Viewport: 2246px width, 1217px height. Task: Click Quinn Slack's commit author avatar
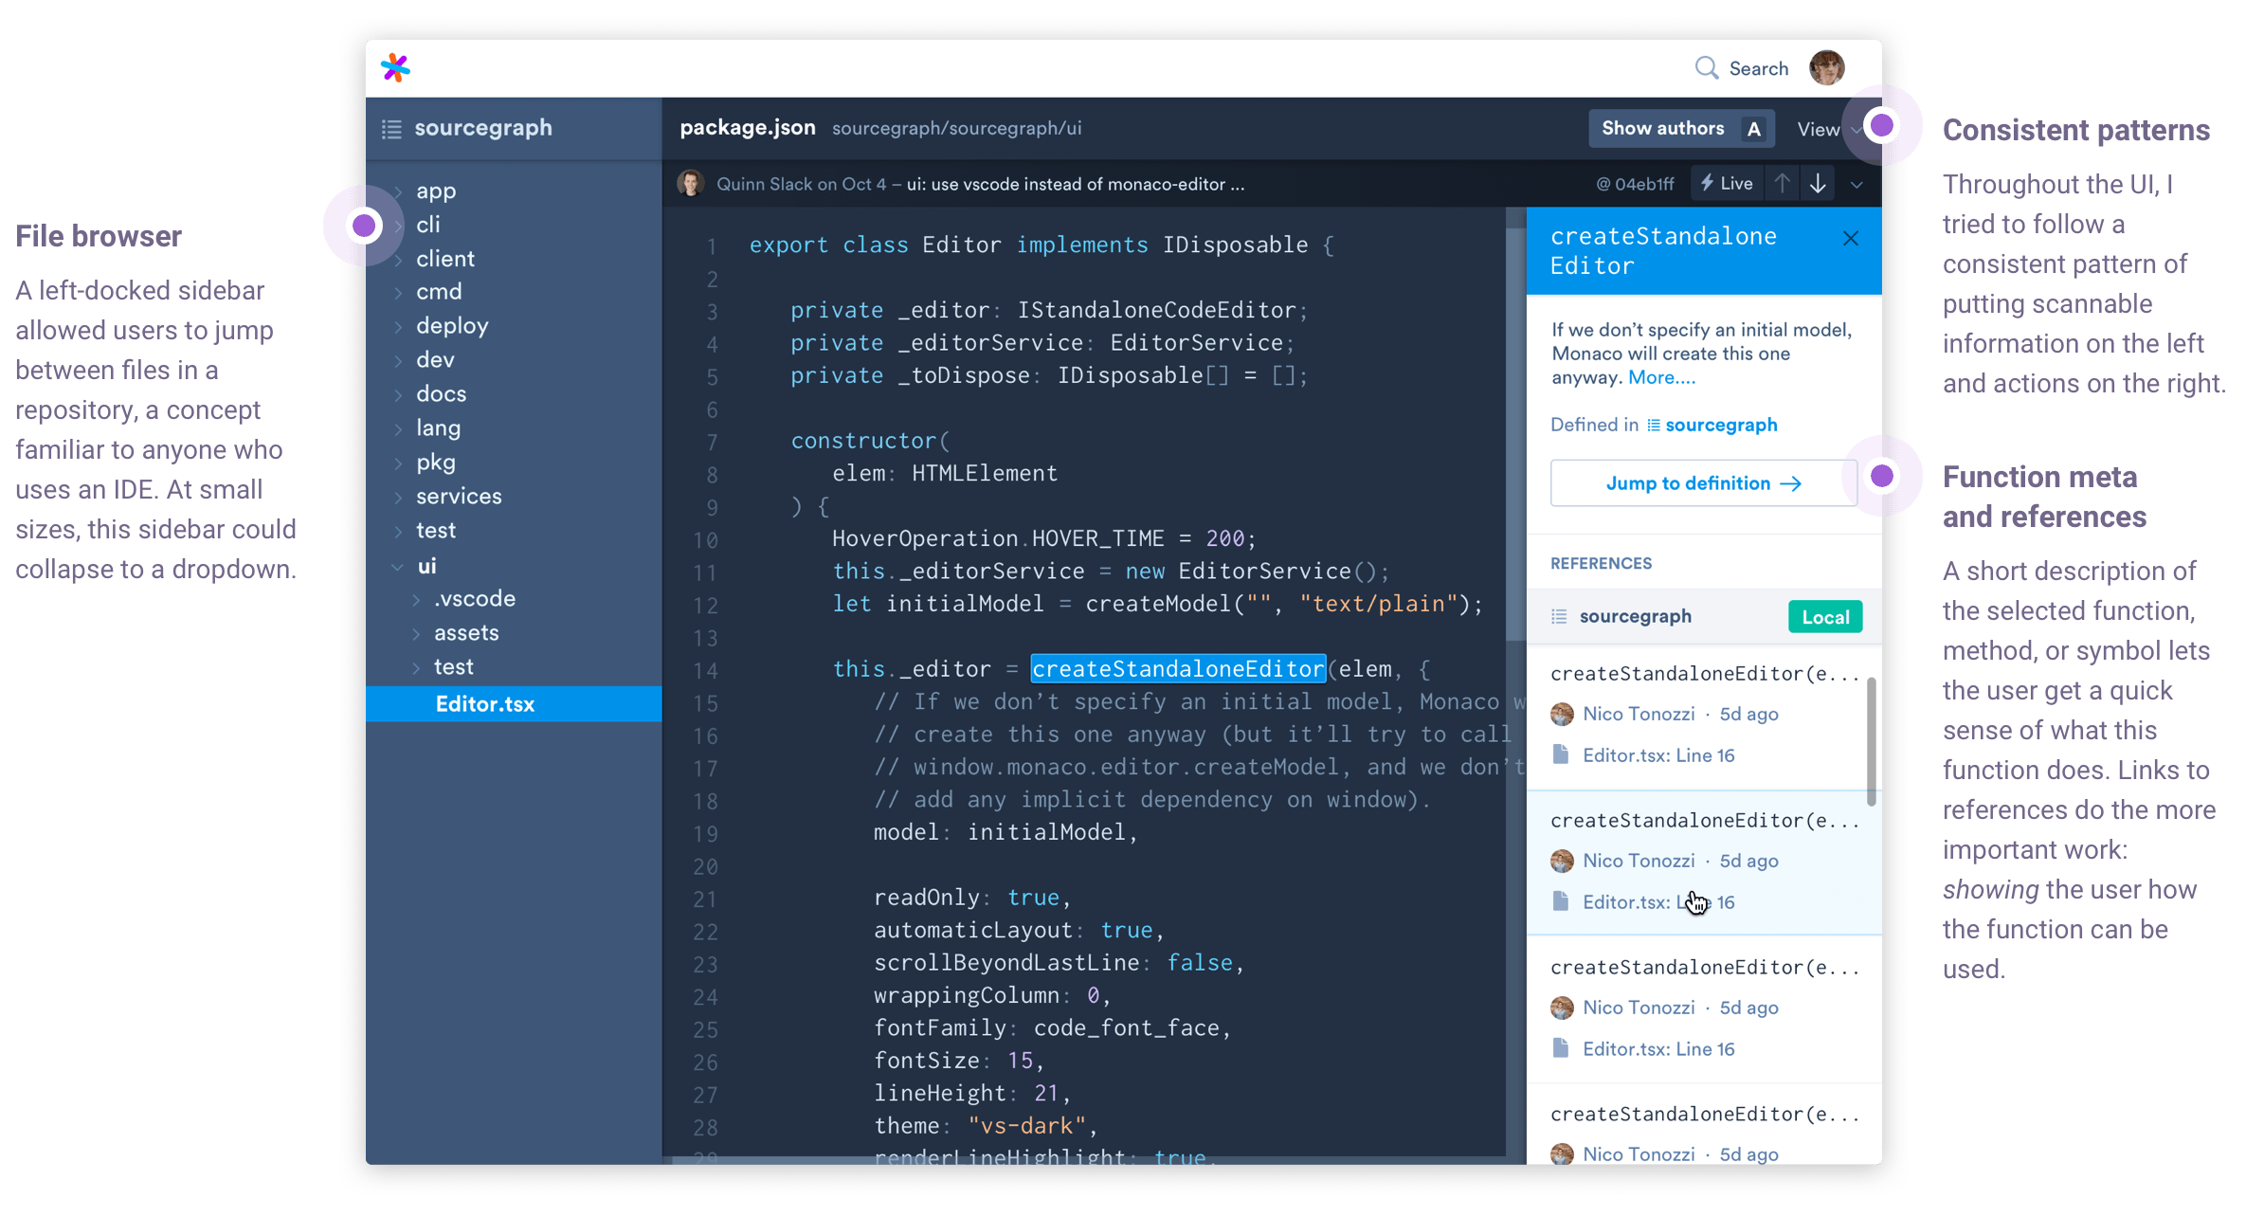pos(691,184)
